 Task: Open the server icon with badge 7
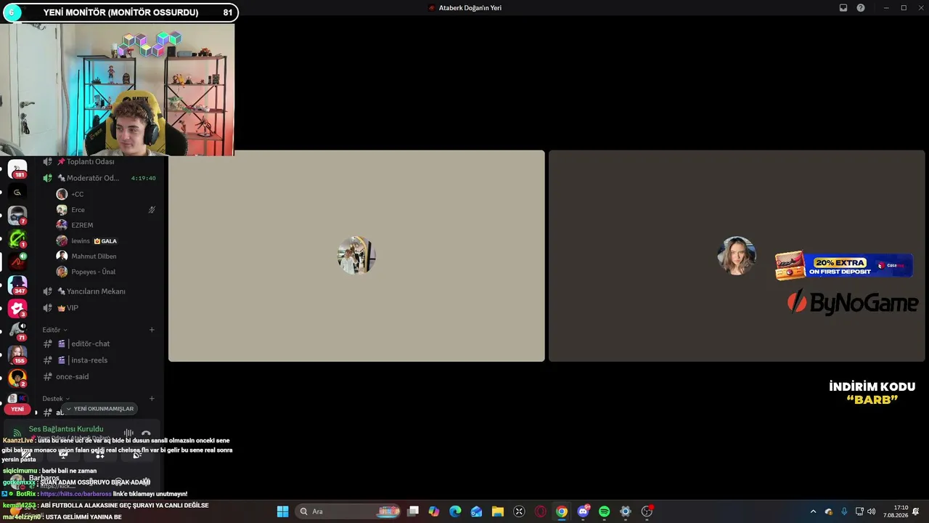click(x=17, y=216)
